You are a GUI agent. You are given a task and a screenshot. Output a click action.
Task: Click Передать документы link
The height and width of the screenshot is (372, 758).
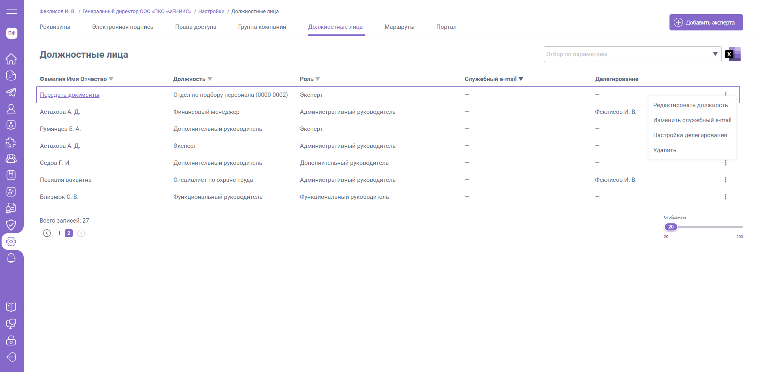(x=70, y=95)
